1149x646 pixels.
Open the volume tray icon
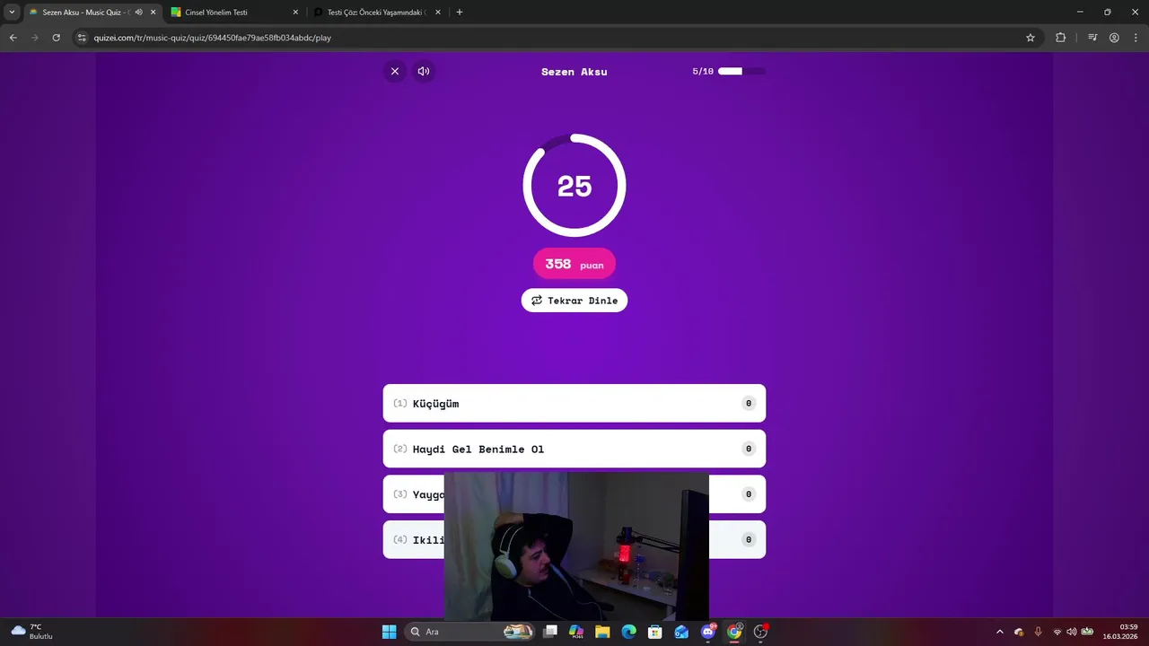[1072, 632]
